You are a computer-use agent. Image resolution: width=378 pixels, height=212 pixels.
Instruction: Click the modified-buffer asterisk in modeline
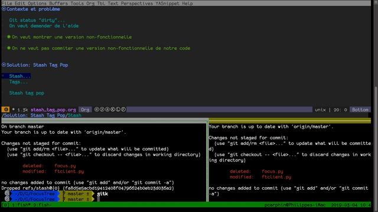click(x=13, y=110)
